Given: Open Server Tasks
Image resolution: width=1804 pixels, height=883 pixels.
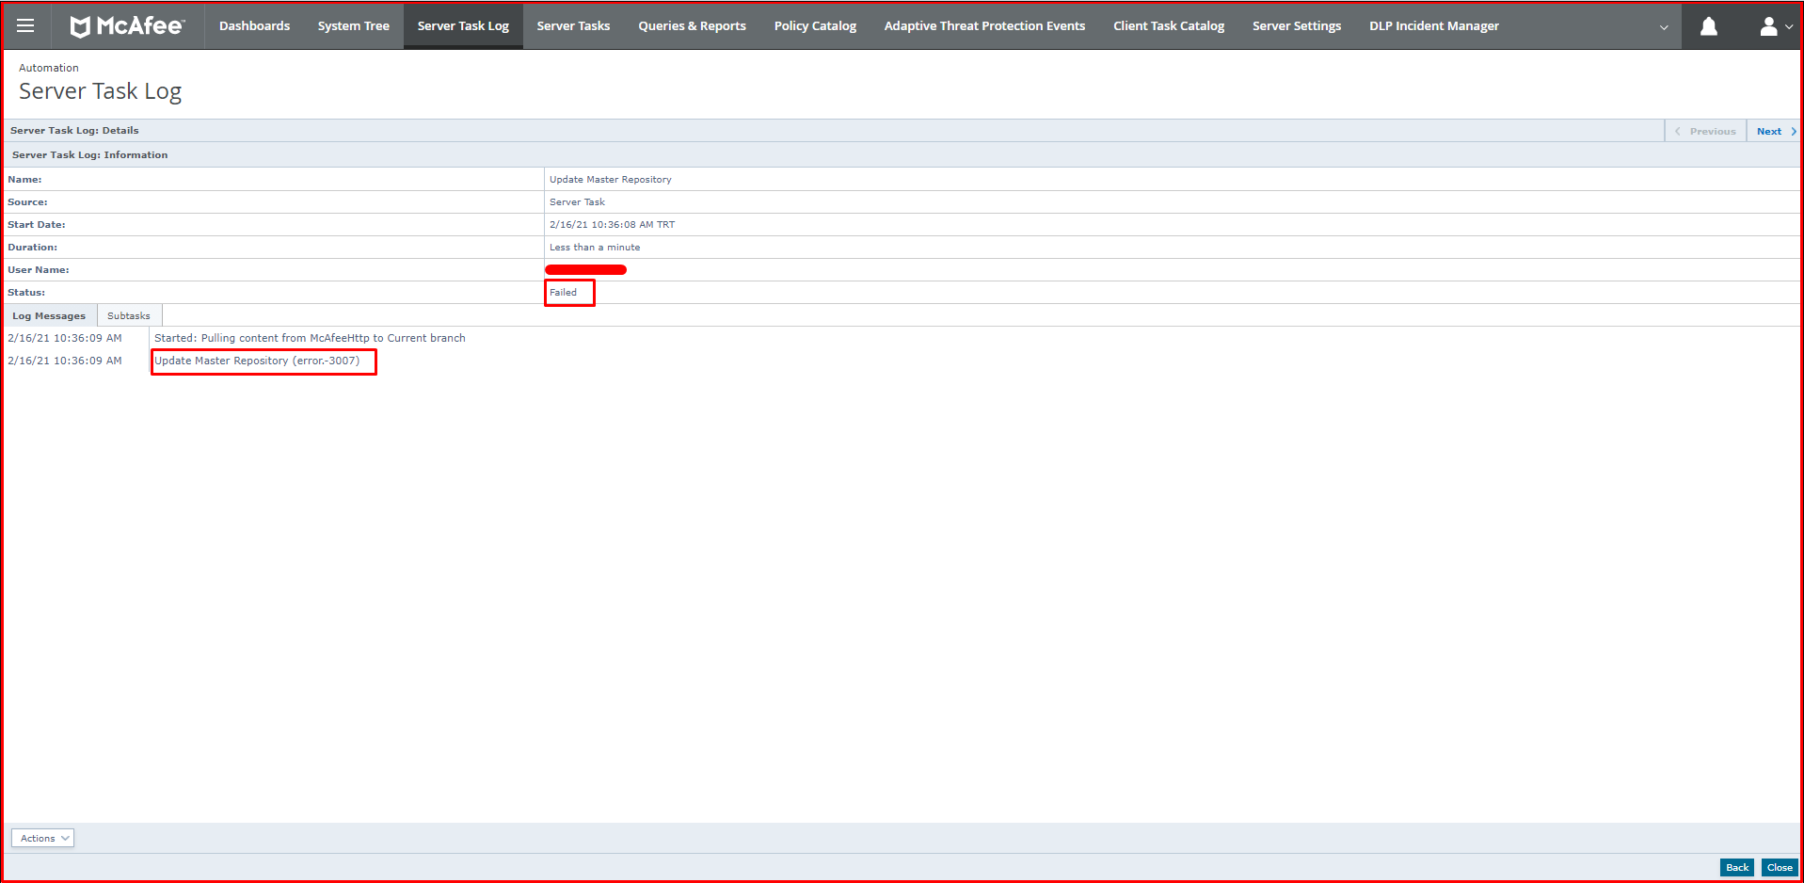Looking at the screenshot, I should [x=573, y=26].
